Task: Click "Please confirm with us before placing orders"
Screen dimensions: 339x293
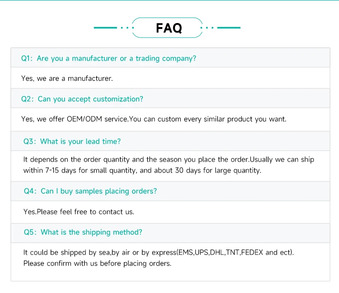Action: click(x=97, y=263)
